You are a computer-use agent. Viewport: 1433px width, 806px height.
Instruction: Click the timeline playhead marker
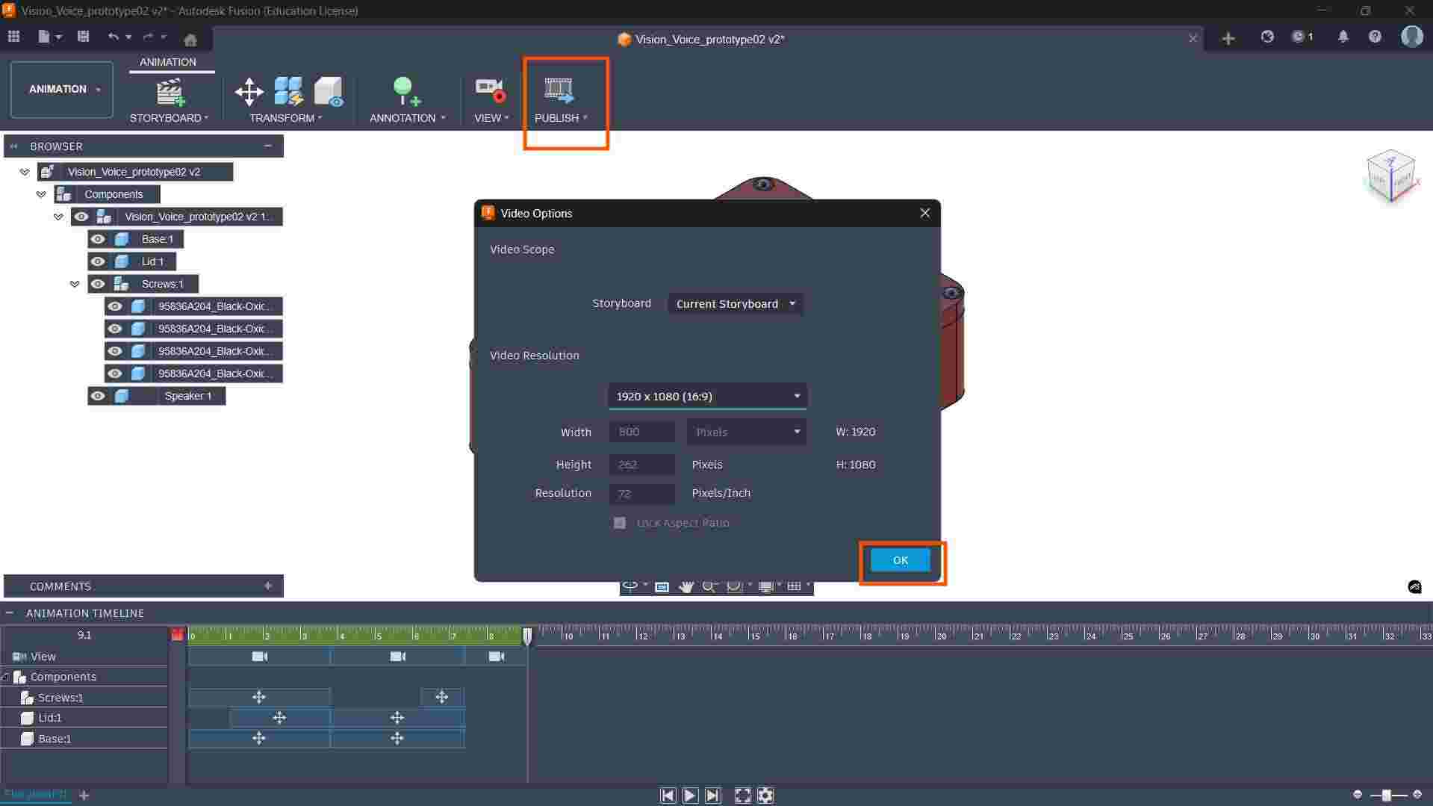527,636
